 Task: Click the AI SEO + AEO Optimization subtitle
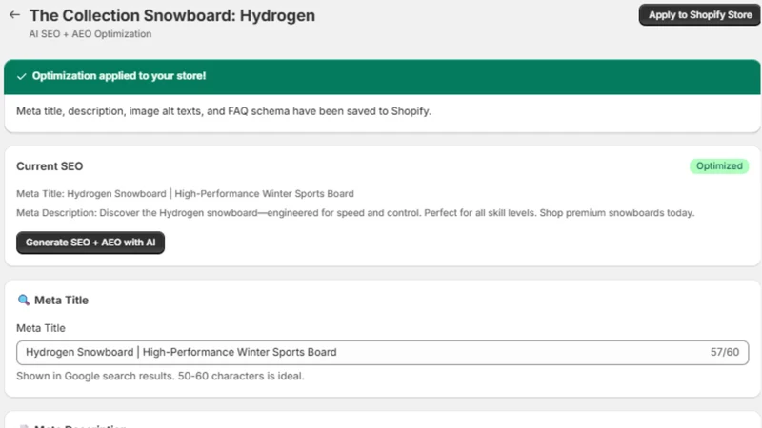pos(90,34)
